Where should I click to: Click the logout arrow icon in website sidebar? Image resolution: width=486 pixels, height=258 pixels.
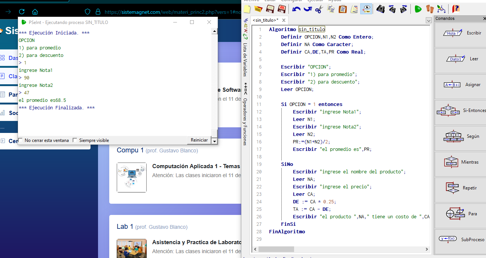pos(2,141)
